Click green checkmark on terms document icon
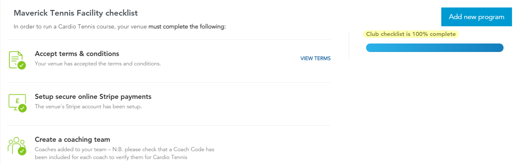This screenshot has width=522, height=165. [22, 65]
